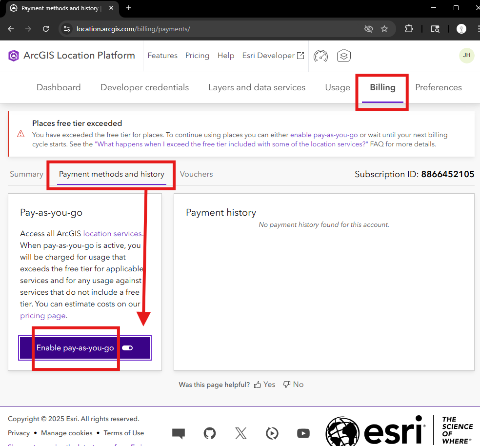Open the Pricing menu item
Viewport: 480px width, 446px height.
pos(198,56)
